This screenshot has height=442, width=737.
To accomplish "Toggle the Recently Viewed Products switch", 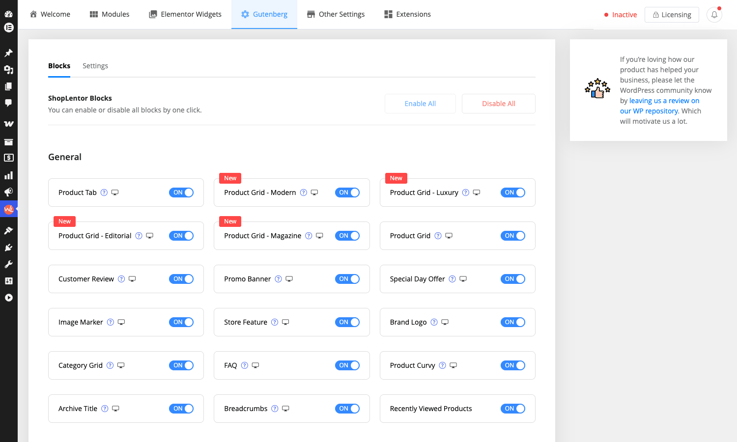I will point(513,409).
